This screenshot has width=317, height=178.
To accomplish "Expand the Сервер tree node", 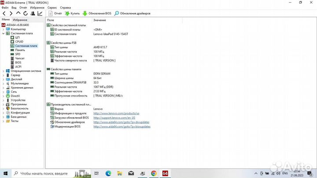I will click(x=3, y=75).
